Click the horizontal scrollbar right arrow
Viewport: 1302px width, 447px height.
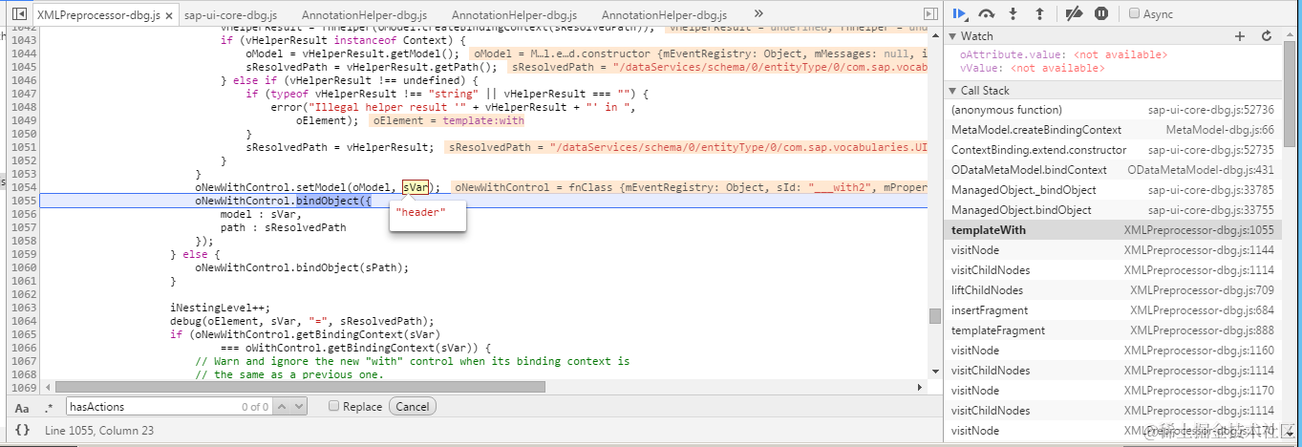tap(921, 387)
